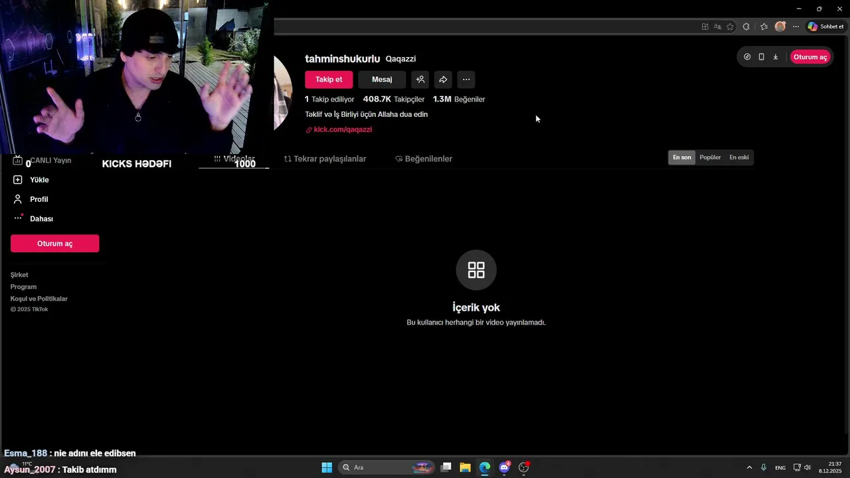Viewport: 850px width, 478px height.
Task: Click the Yükle plus icon
Action: click(x=18, y=180)
